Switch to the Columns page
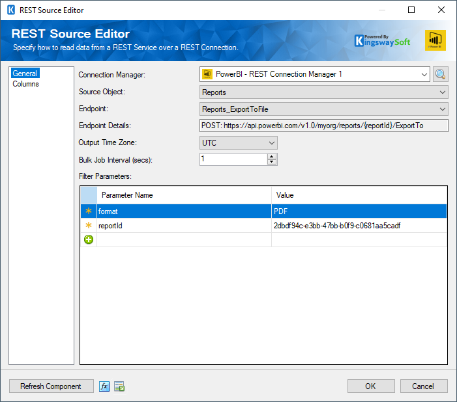 coord(25,84)
